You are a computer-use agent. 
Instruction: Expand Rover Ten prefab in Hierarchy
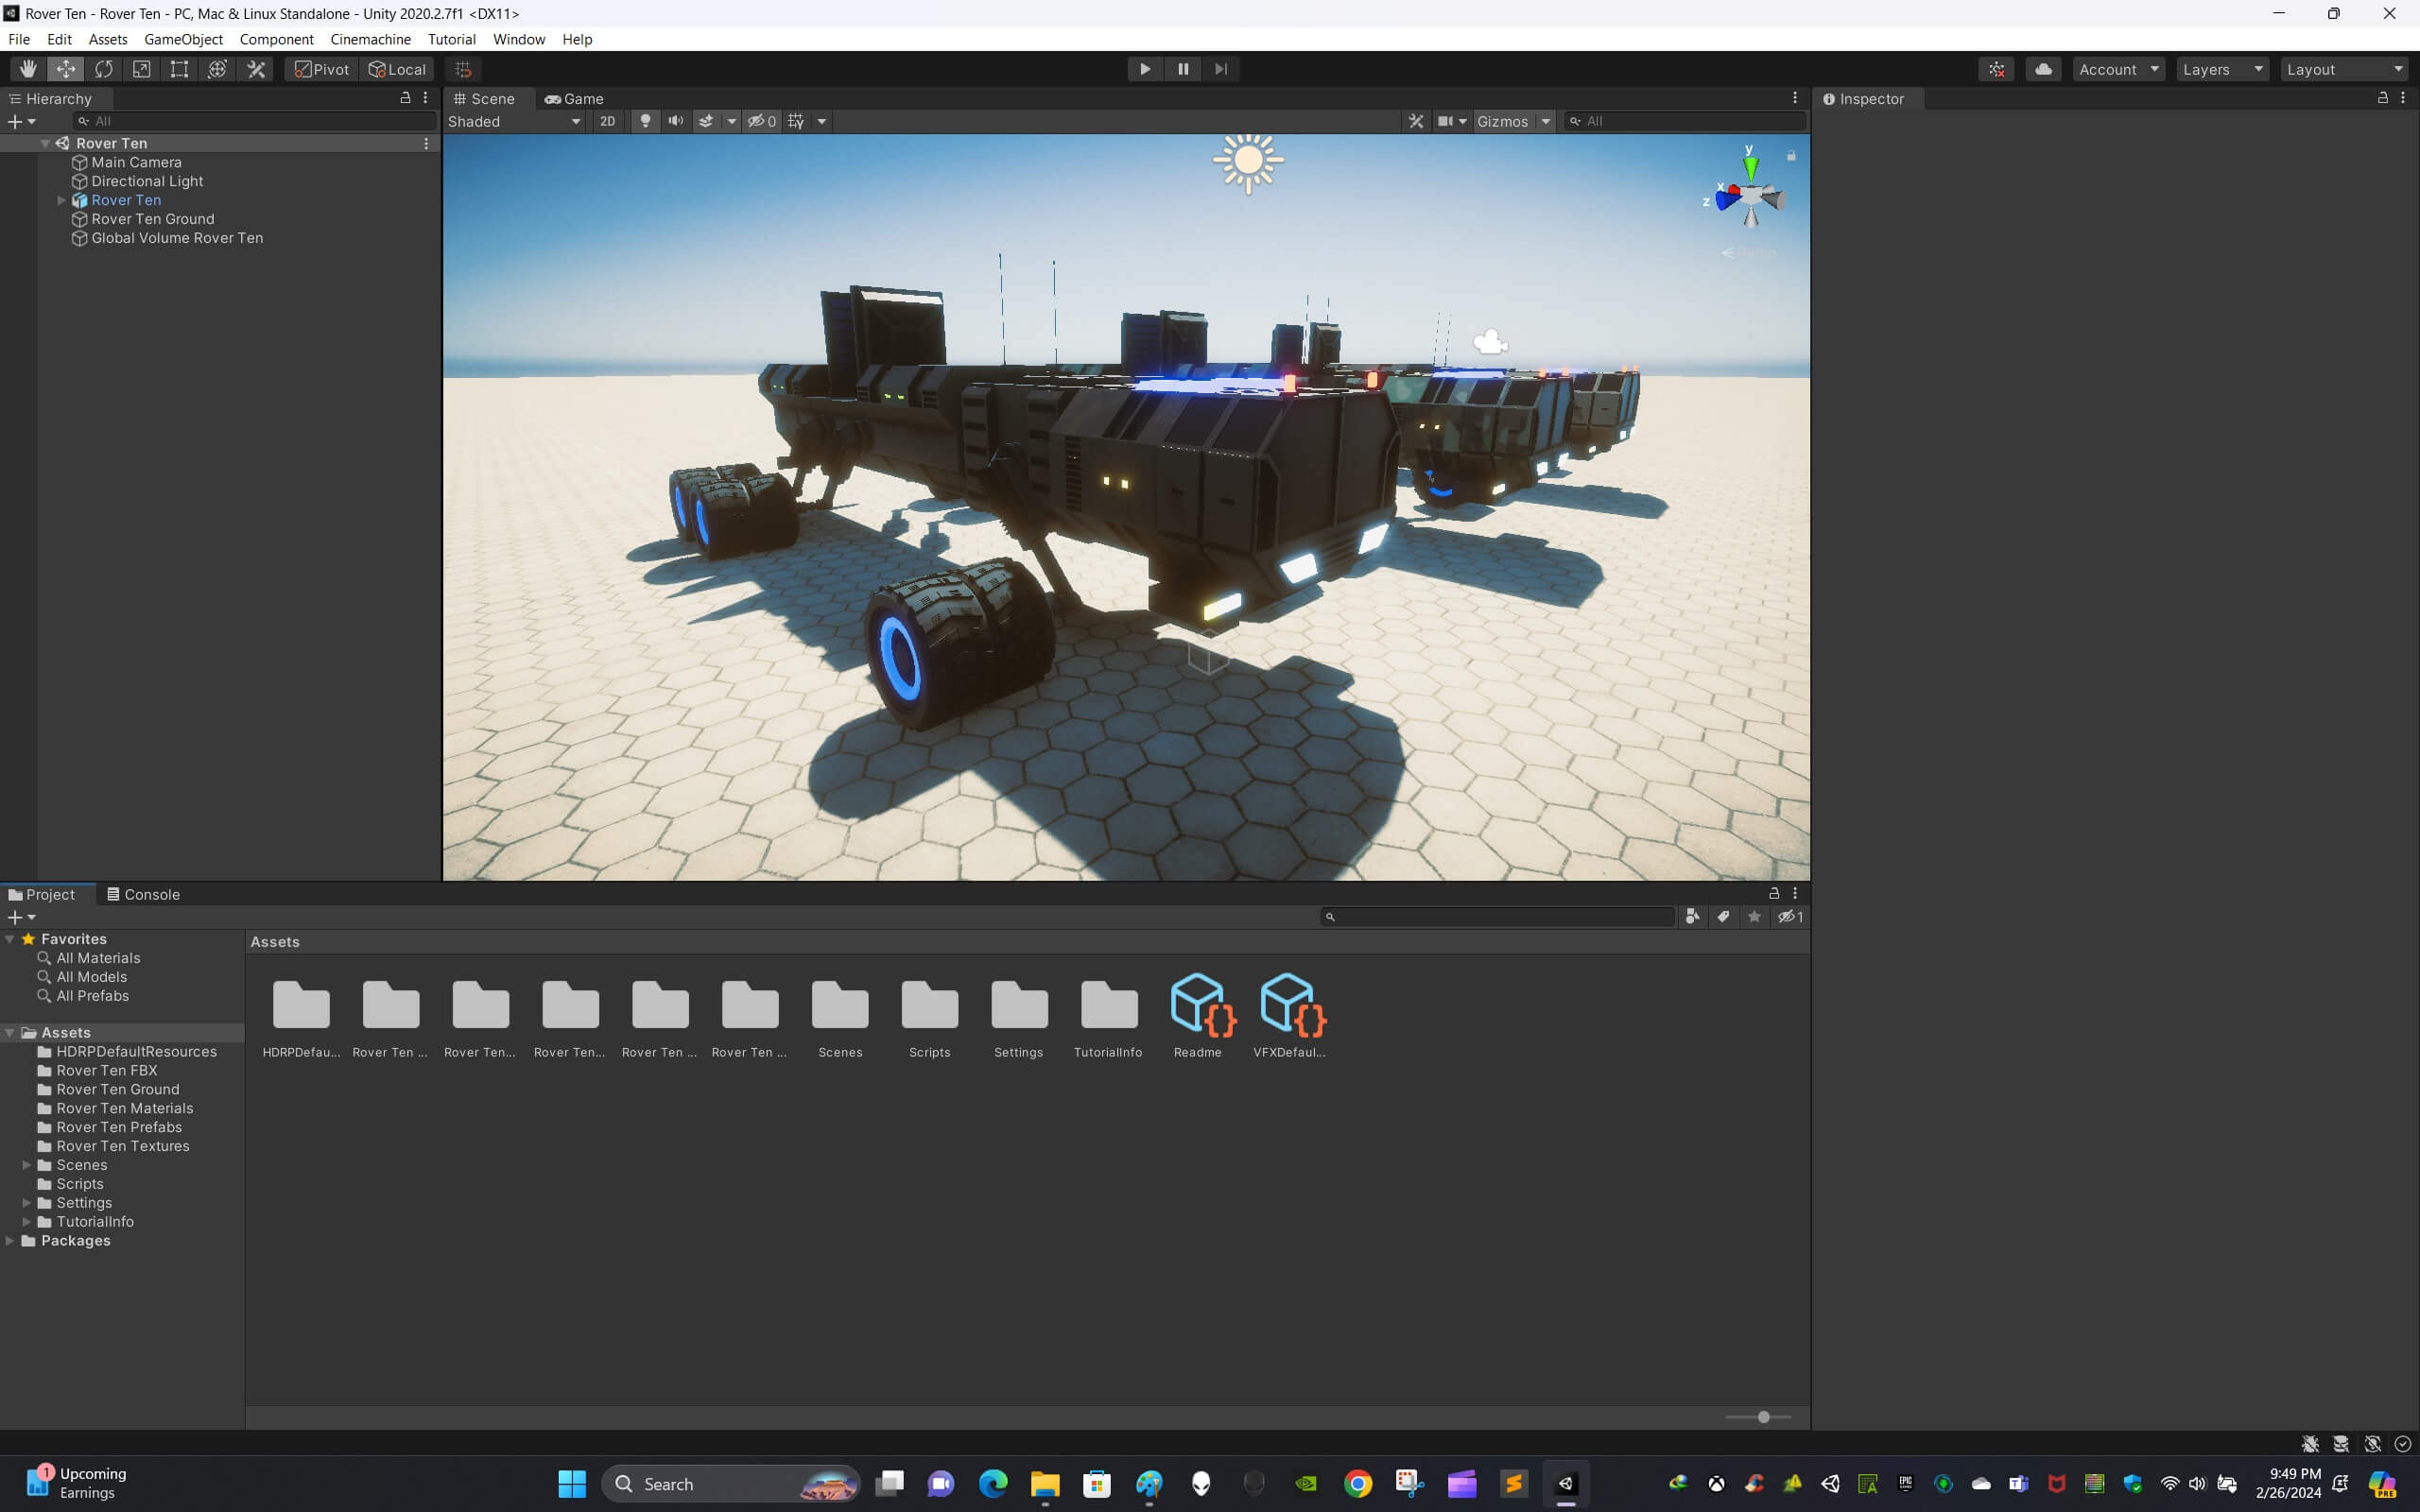(61, 200)
